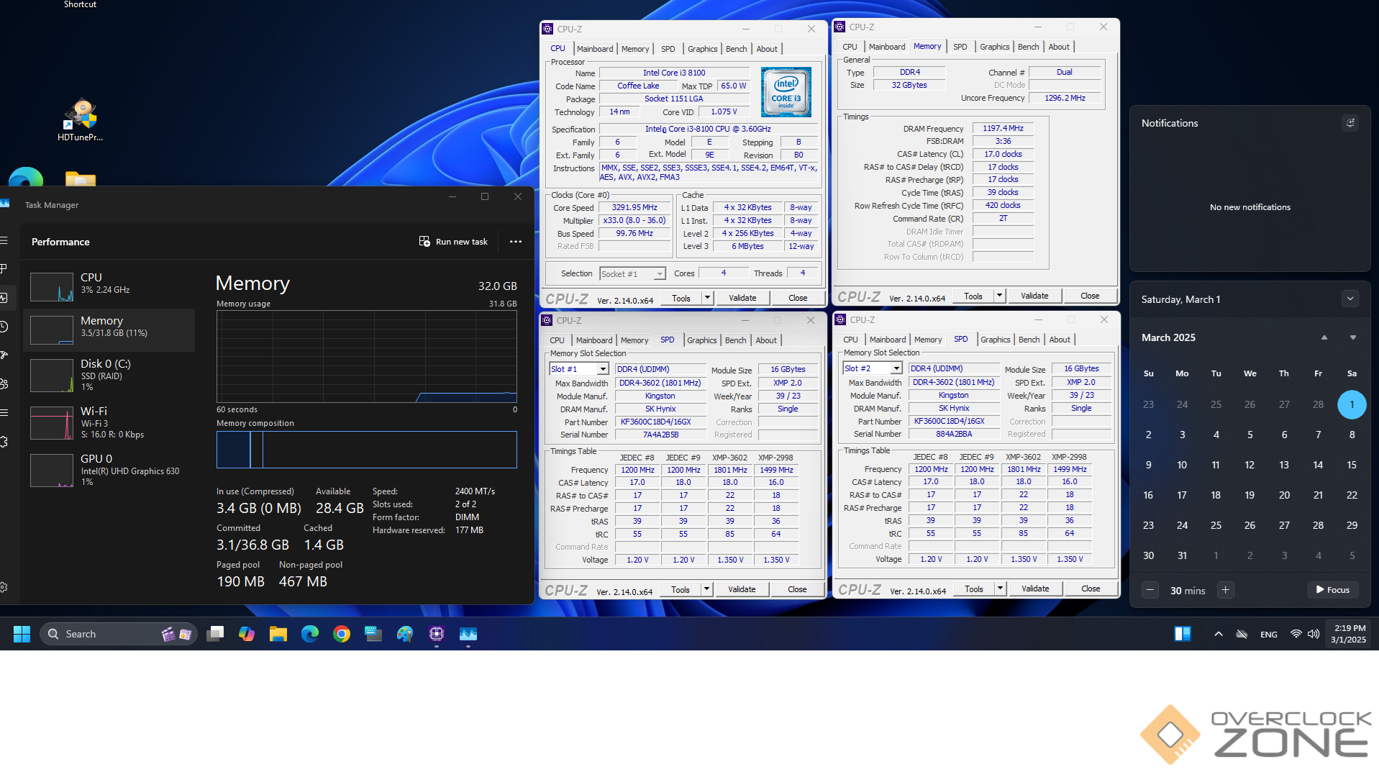Open Microsoft Edge from taskbar
Image resolution: width=1379 pixels, height=772 pixels.
310,634
